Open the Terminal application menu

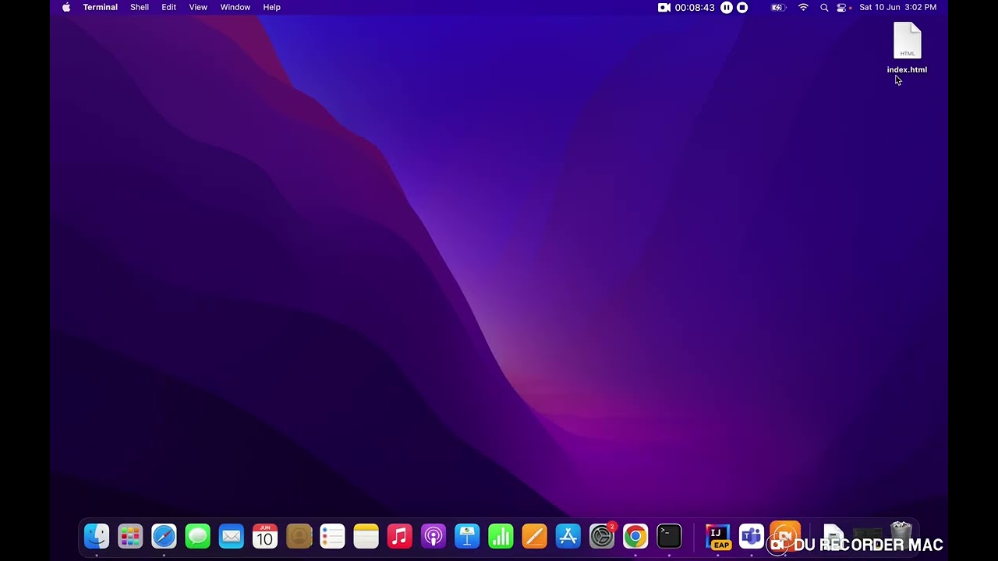(x=101, y=7)
